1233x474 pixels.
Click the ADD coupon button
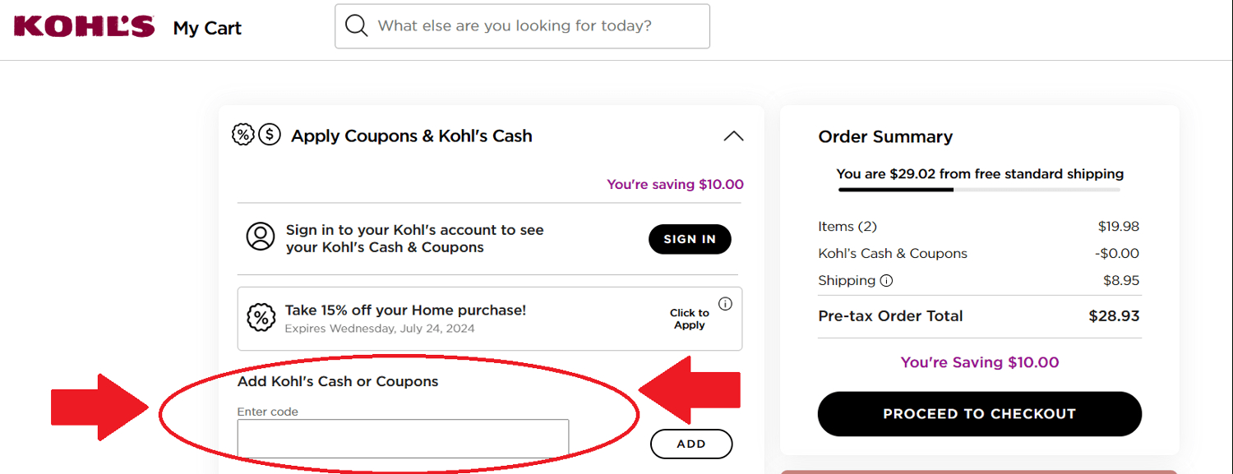pos(690,444)
